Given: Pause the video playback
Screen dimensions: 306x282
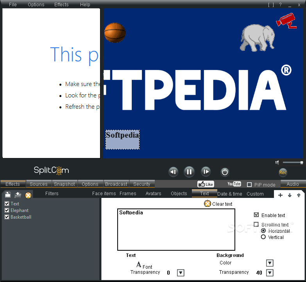Looking at the screenshot, I should pos(189,172).
